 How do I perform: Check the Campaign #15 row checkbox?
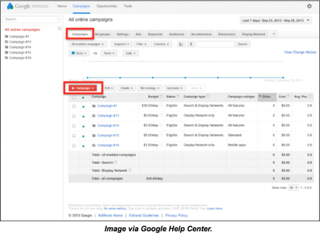coord(74,136)
